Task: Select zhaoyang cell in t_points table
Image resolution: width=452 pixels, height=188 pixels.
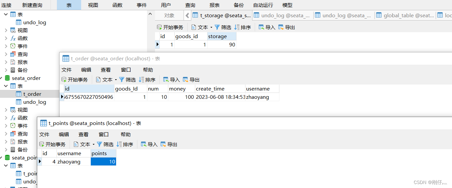Action: [74, 162]
